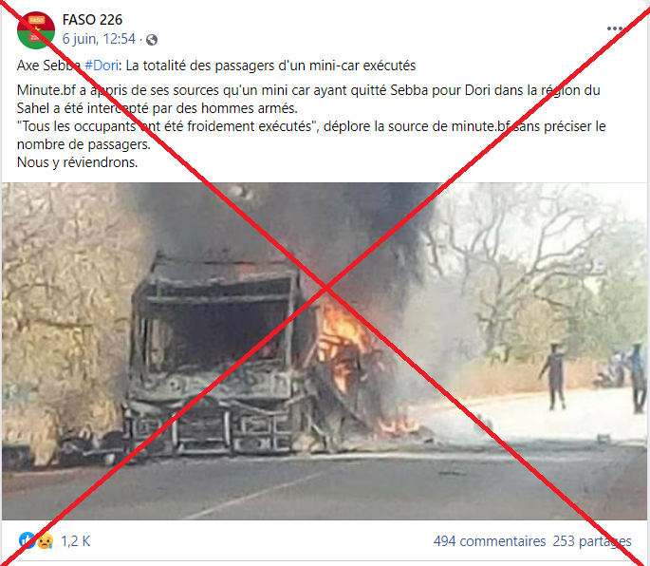650x566 pixels.
Task: Show the 494 commentaires list
Action: (489, 541)
